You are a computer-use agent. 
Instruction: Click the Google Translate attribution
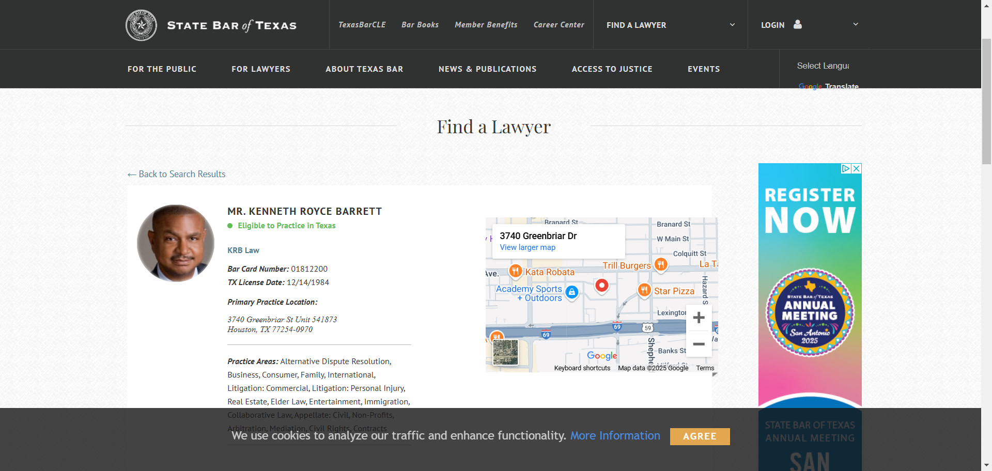point(829,86)
